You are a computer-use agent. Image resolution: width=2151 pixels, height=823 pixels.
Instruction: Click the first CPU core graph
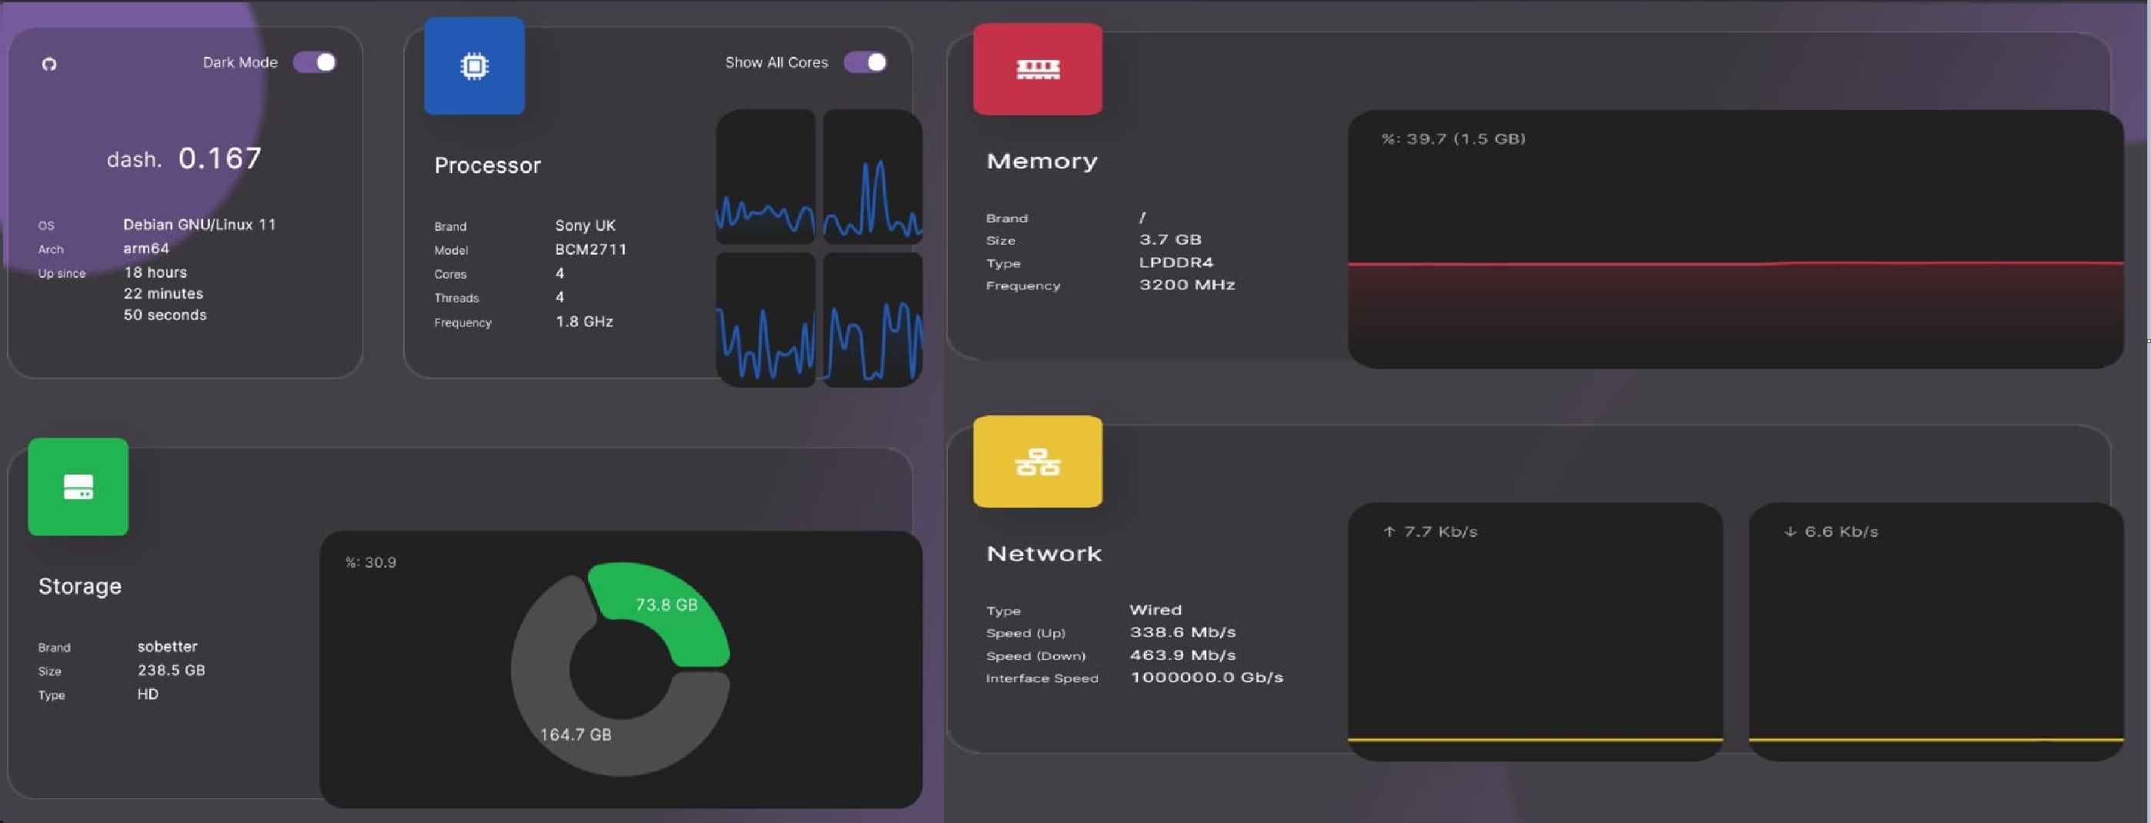coord(765,177)
